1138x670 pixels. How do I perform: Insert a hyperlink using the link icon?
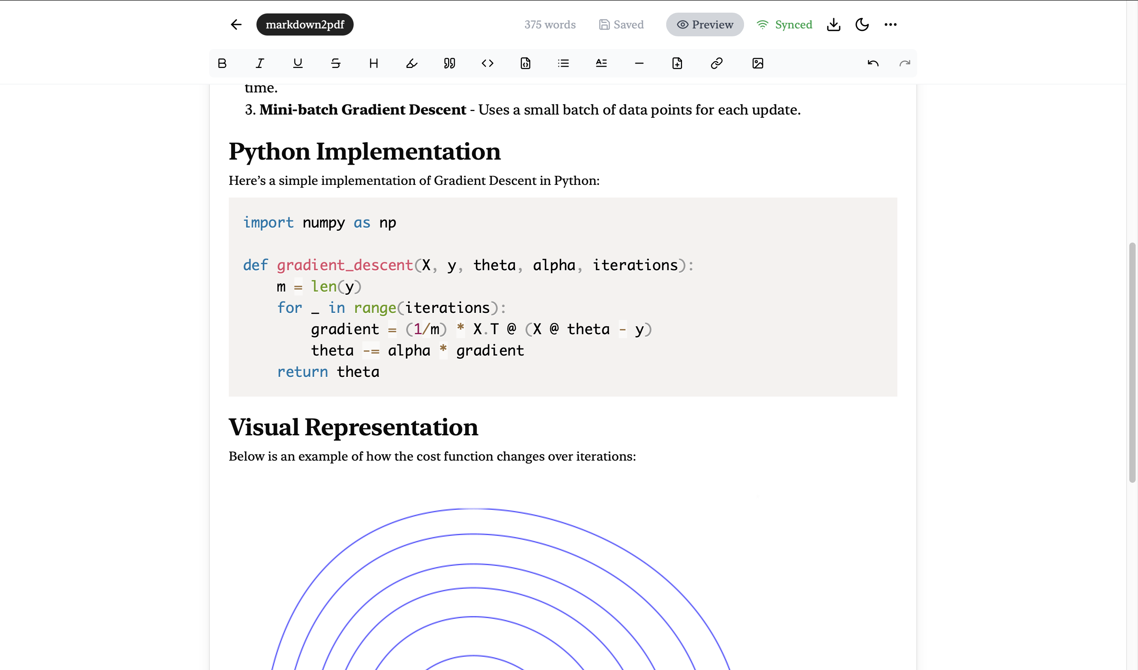click(x=717, y=63)
